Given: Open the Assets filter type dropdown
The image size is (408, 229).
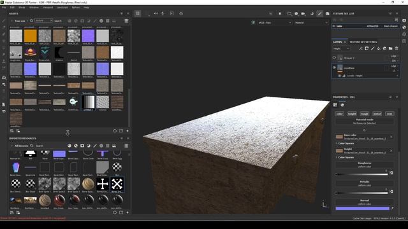Looking at the screenshot, I should (43, 20).
